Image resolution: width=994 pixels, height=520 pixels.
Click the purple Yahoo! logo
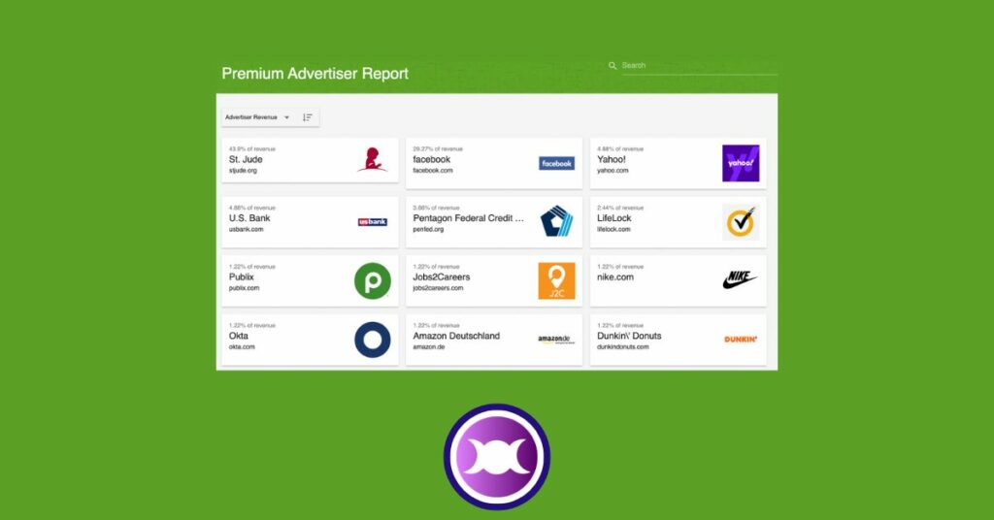[x=741, y=163]
